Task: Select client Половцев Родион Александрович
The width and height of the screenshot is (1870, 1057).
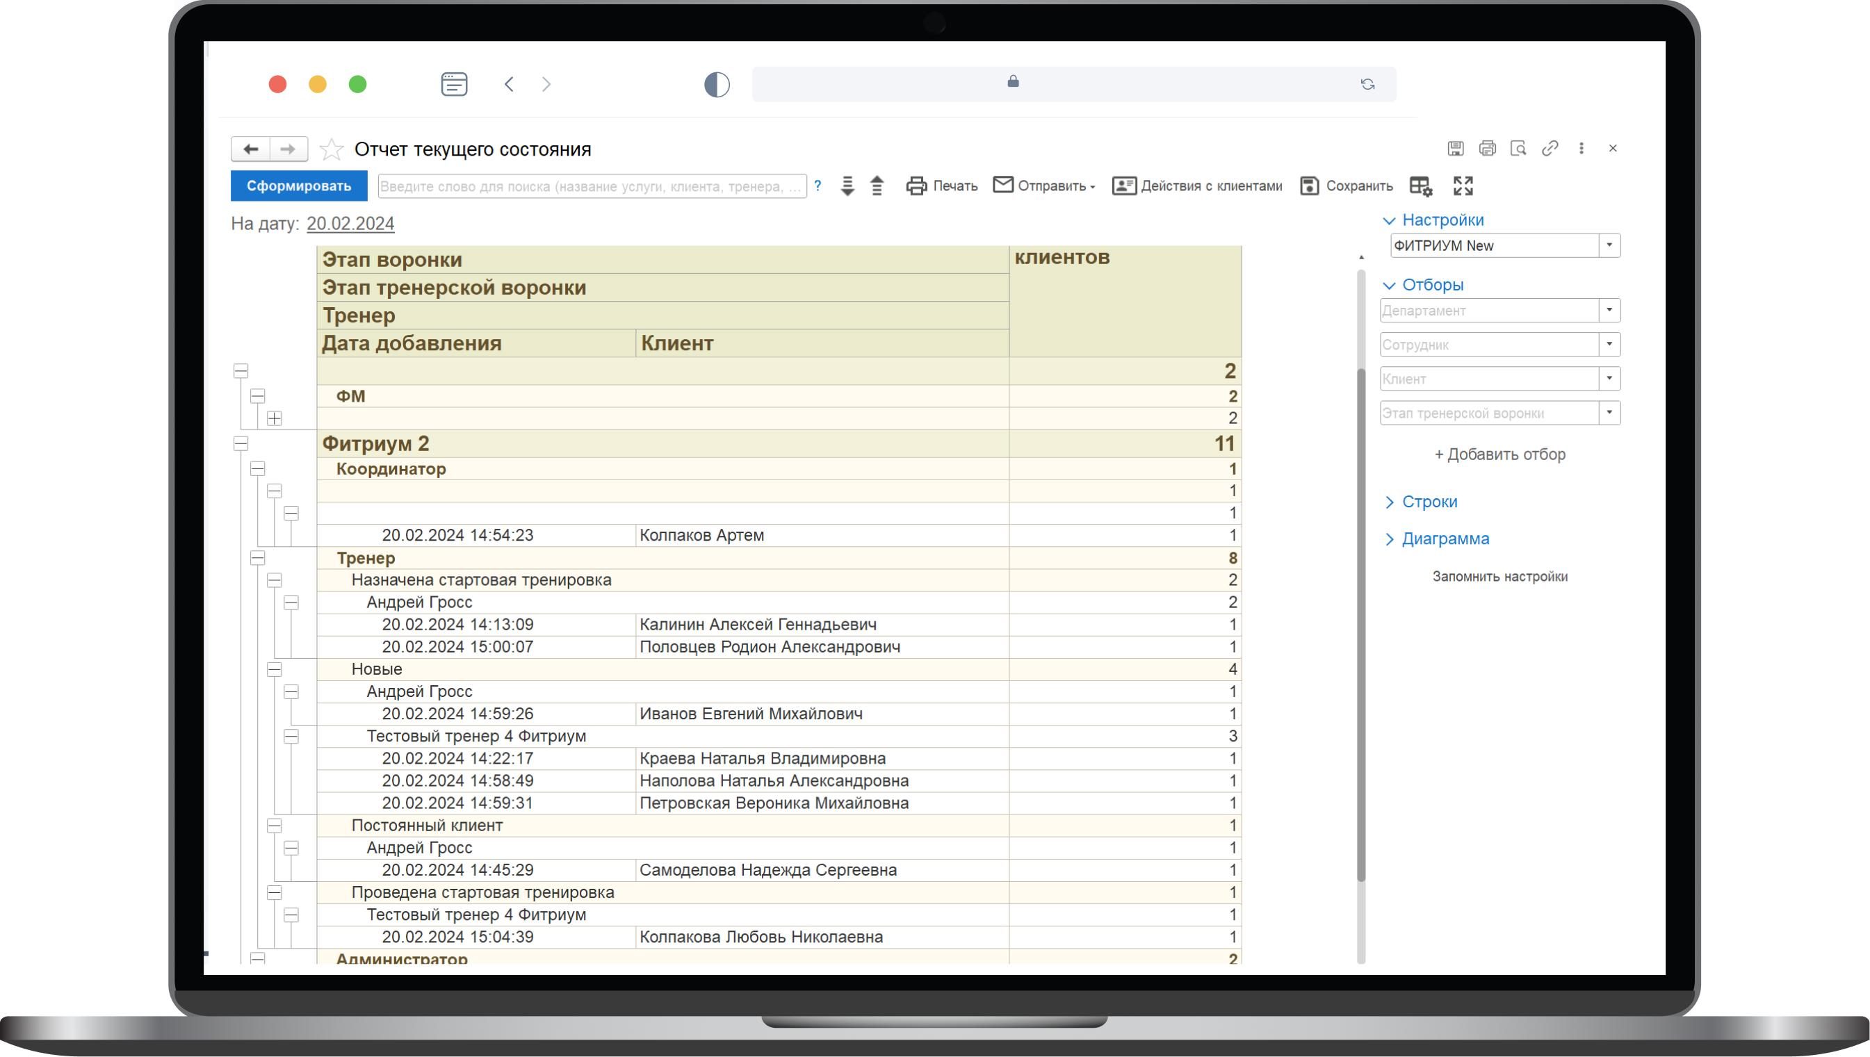Action: point(769,647)
